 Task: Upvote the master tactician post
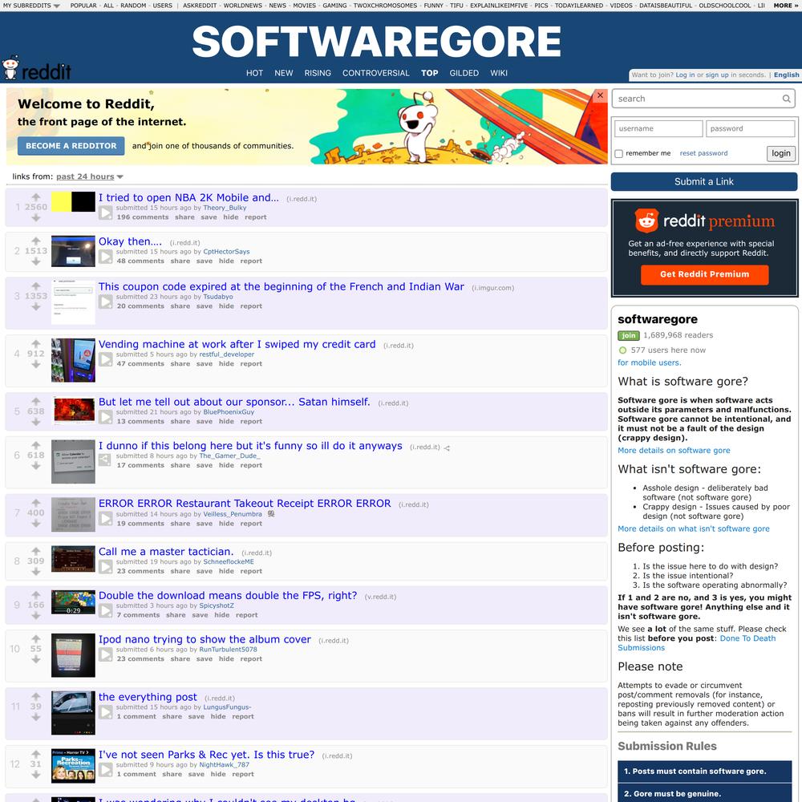36,551
